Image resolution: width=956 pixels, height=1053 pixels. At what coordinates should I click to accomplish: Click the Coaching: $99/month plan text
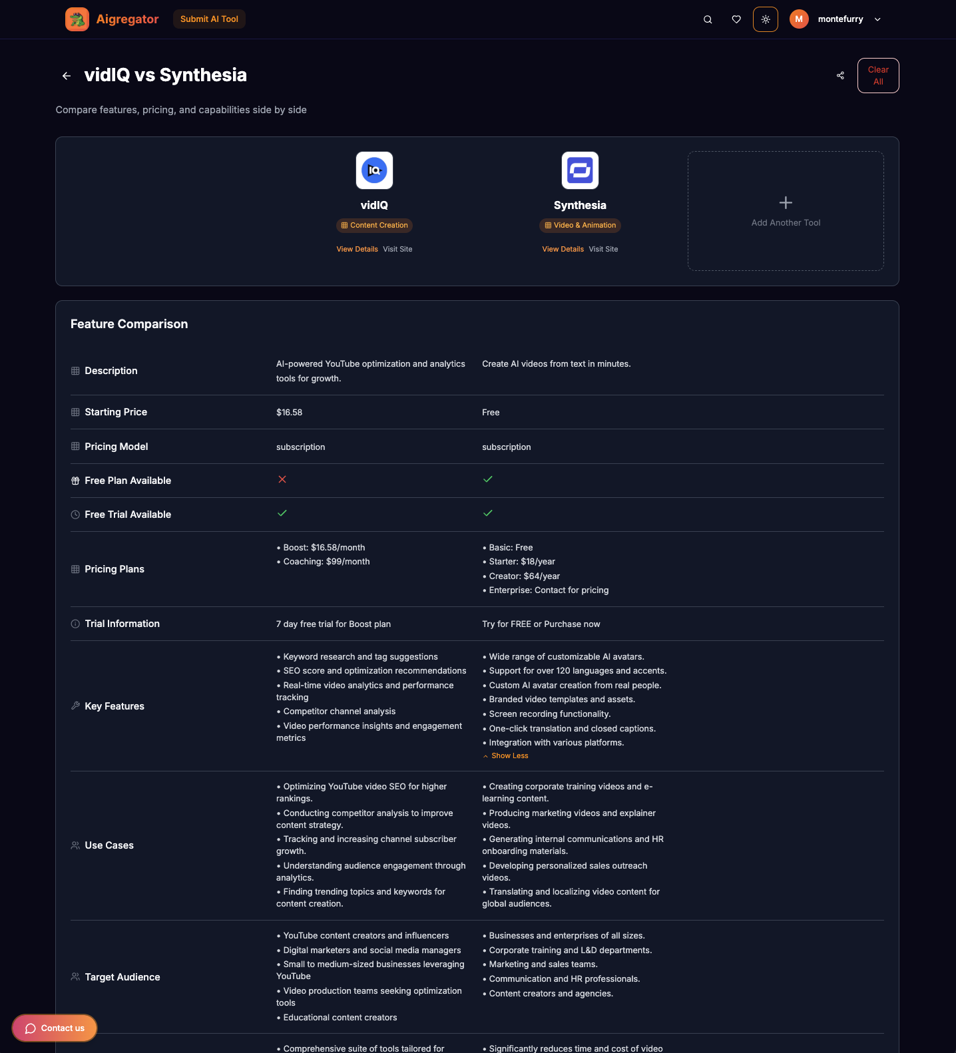click(323, 562)
